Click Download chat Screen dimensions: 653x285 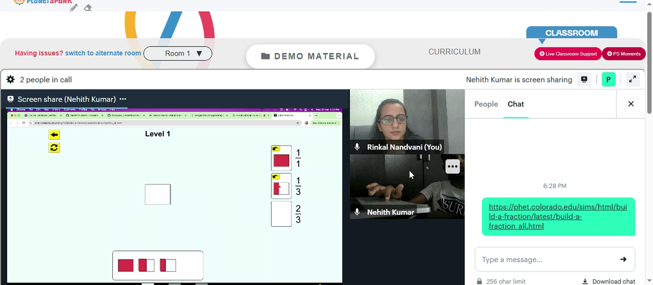[613, 281]
